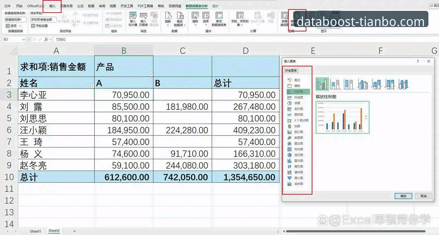Image resolution: width=439 pixels, height=235 pixels.
Task: Switch to the 所有图表 tab
Action: 291,71
